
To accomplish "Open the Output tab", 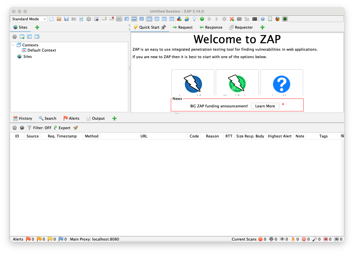I will (x=96, y=118).
